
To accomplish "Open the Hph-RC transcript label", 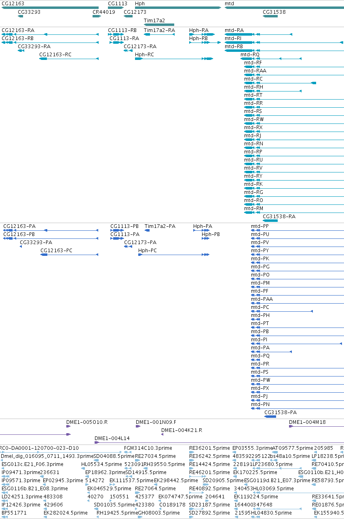I will click(144, 55).
